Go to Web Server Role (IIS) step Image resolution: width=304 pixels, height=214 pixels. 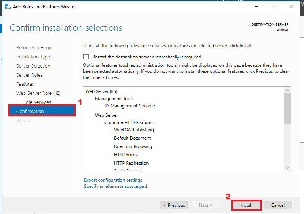pyautogui.click(x=38, y=93)
